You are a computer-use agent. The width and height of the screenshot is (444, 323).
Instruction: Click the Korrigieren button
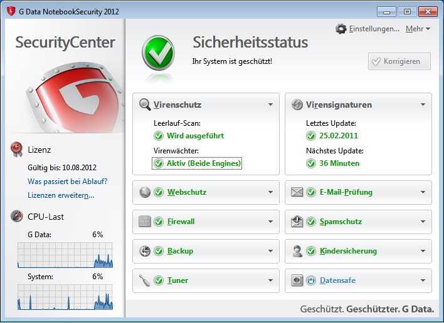399,61
